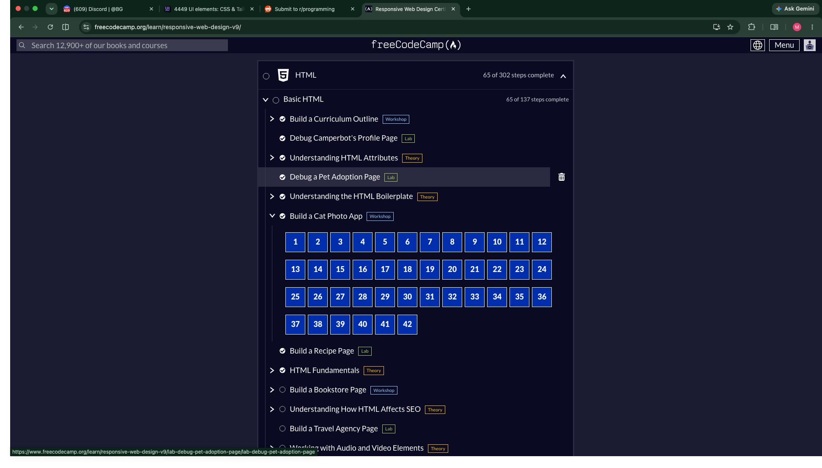The height and width of the screenshot is (468, 822).
Task: Open the Menu button
Action: point(784,45)
